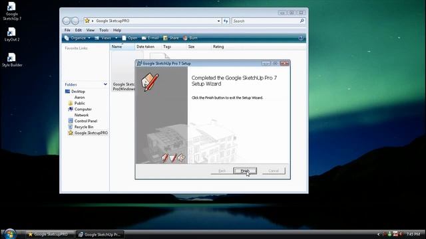
Task: Select Google SketcupPRO in folder tree
Action: click(88, 133)
